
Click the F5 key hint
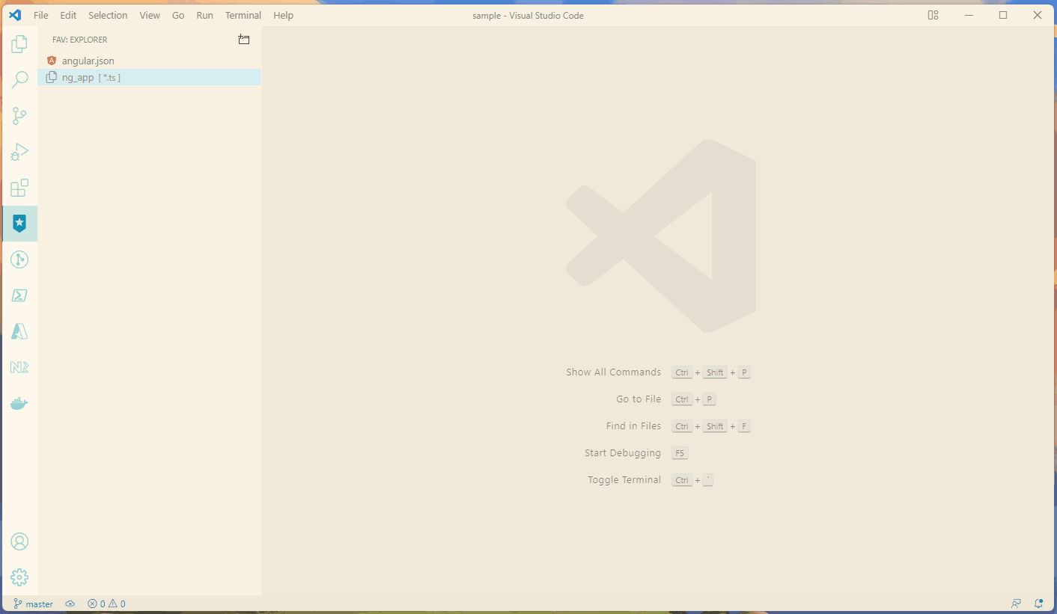pyautogui.click(x=680, y=453)
